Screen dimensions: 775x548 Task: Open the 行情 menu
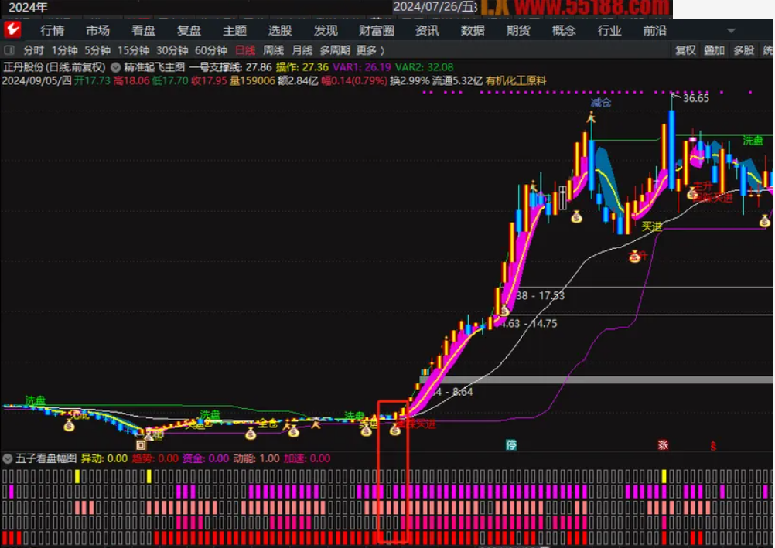[x=53, y=30]
